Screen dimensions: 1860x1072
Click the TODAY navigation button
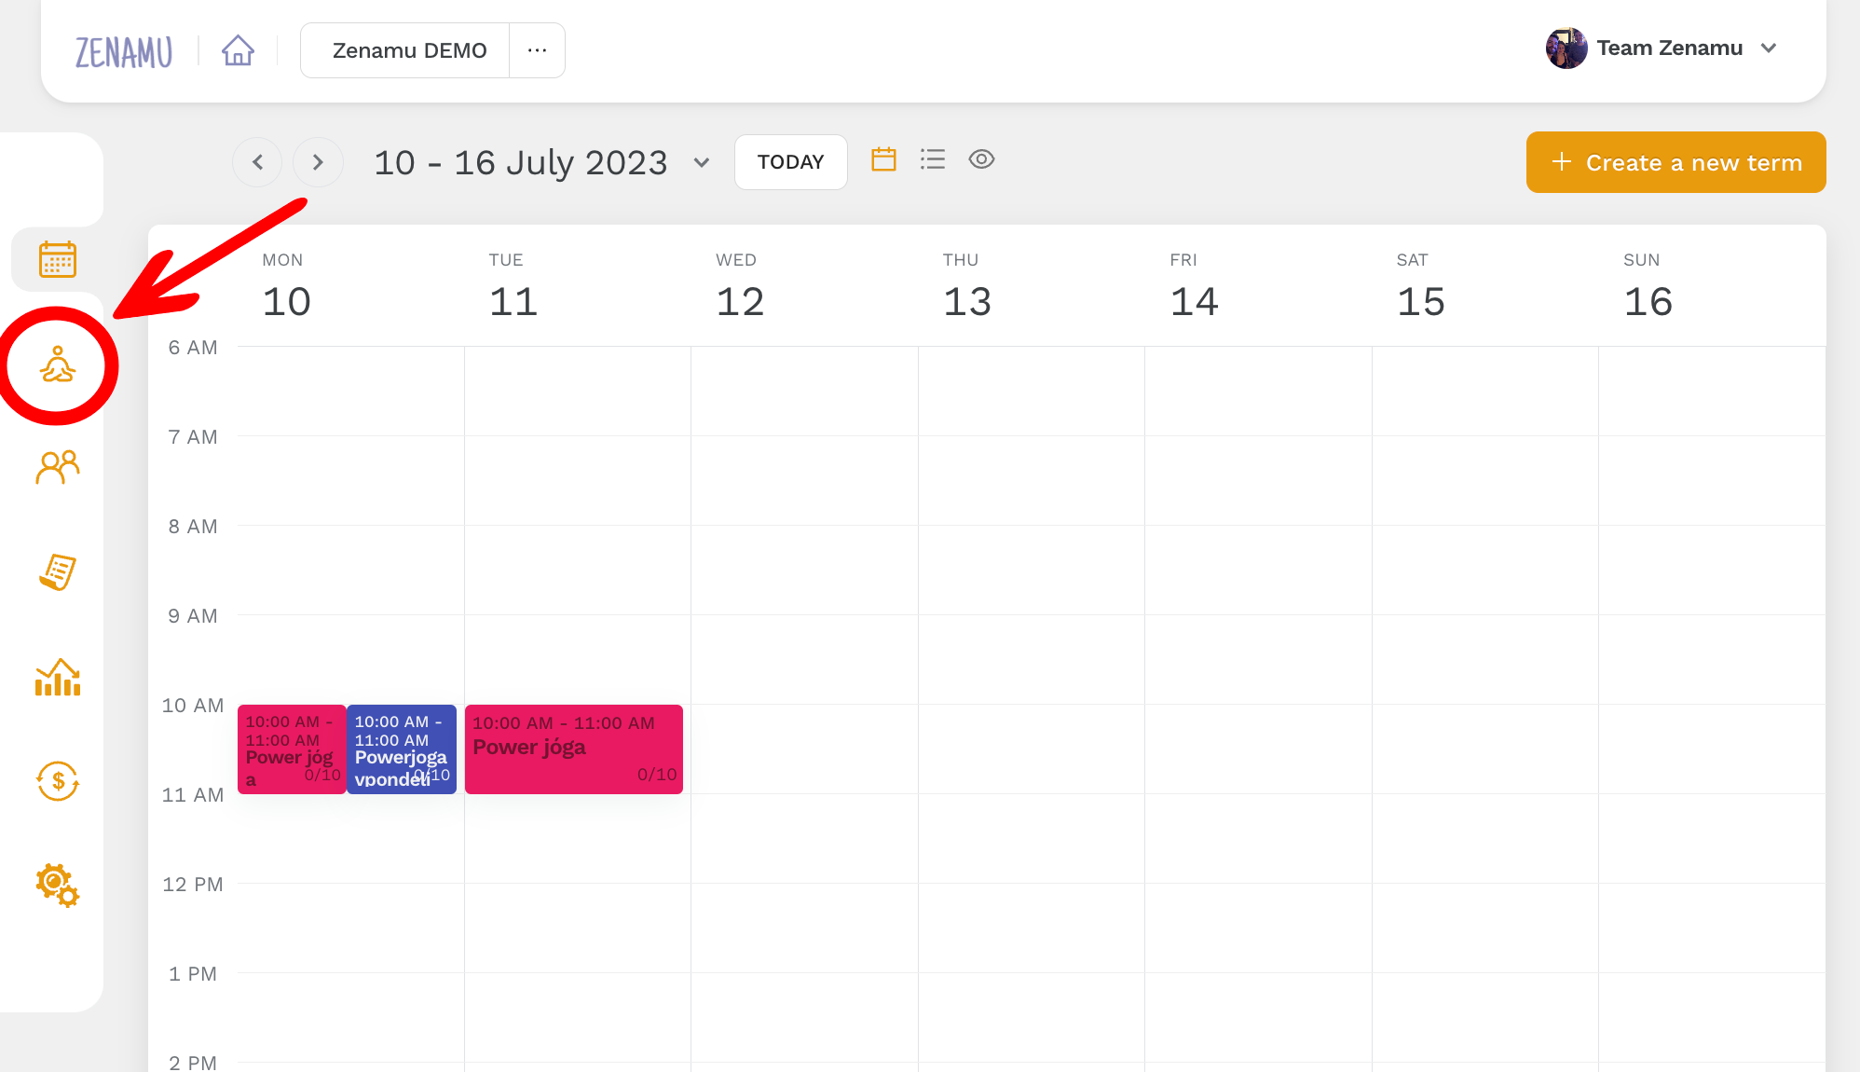pos(789,161)
